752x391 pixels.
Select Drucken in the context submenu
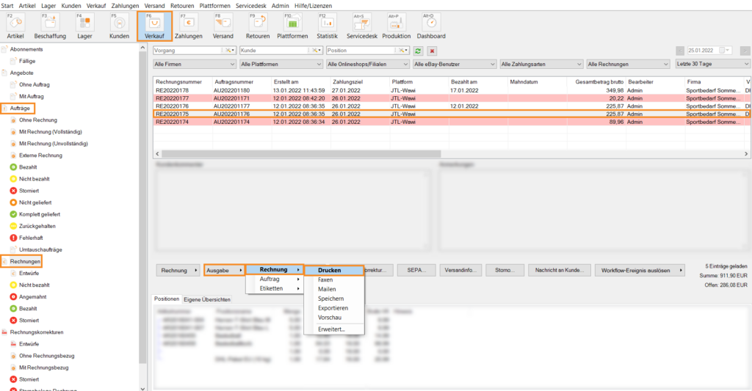tap(333, 270)
